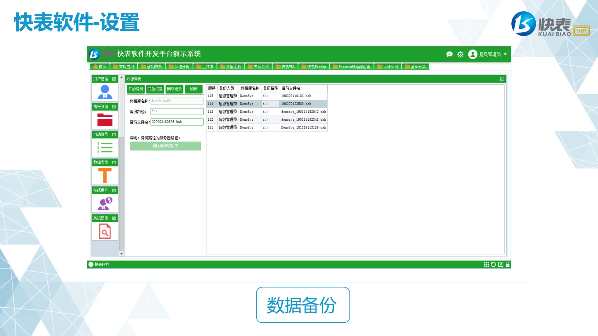Click the 备份人员 column header
This screenshot has height=336, width=598.
(228, 88)
